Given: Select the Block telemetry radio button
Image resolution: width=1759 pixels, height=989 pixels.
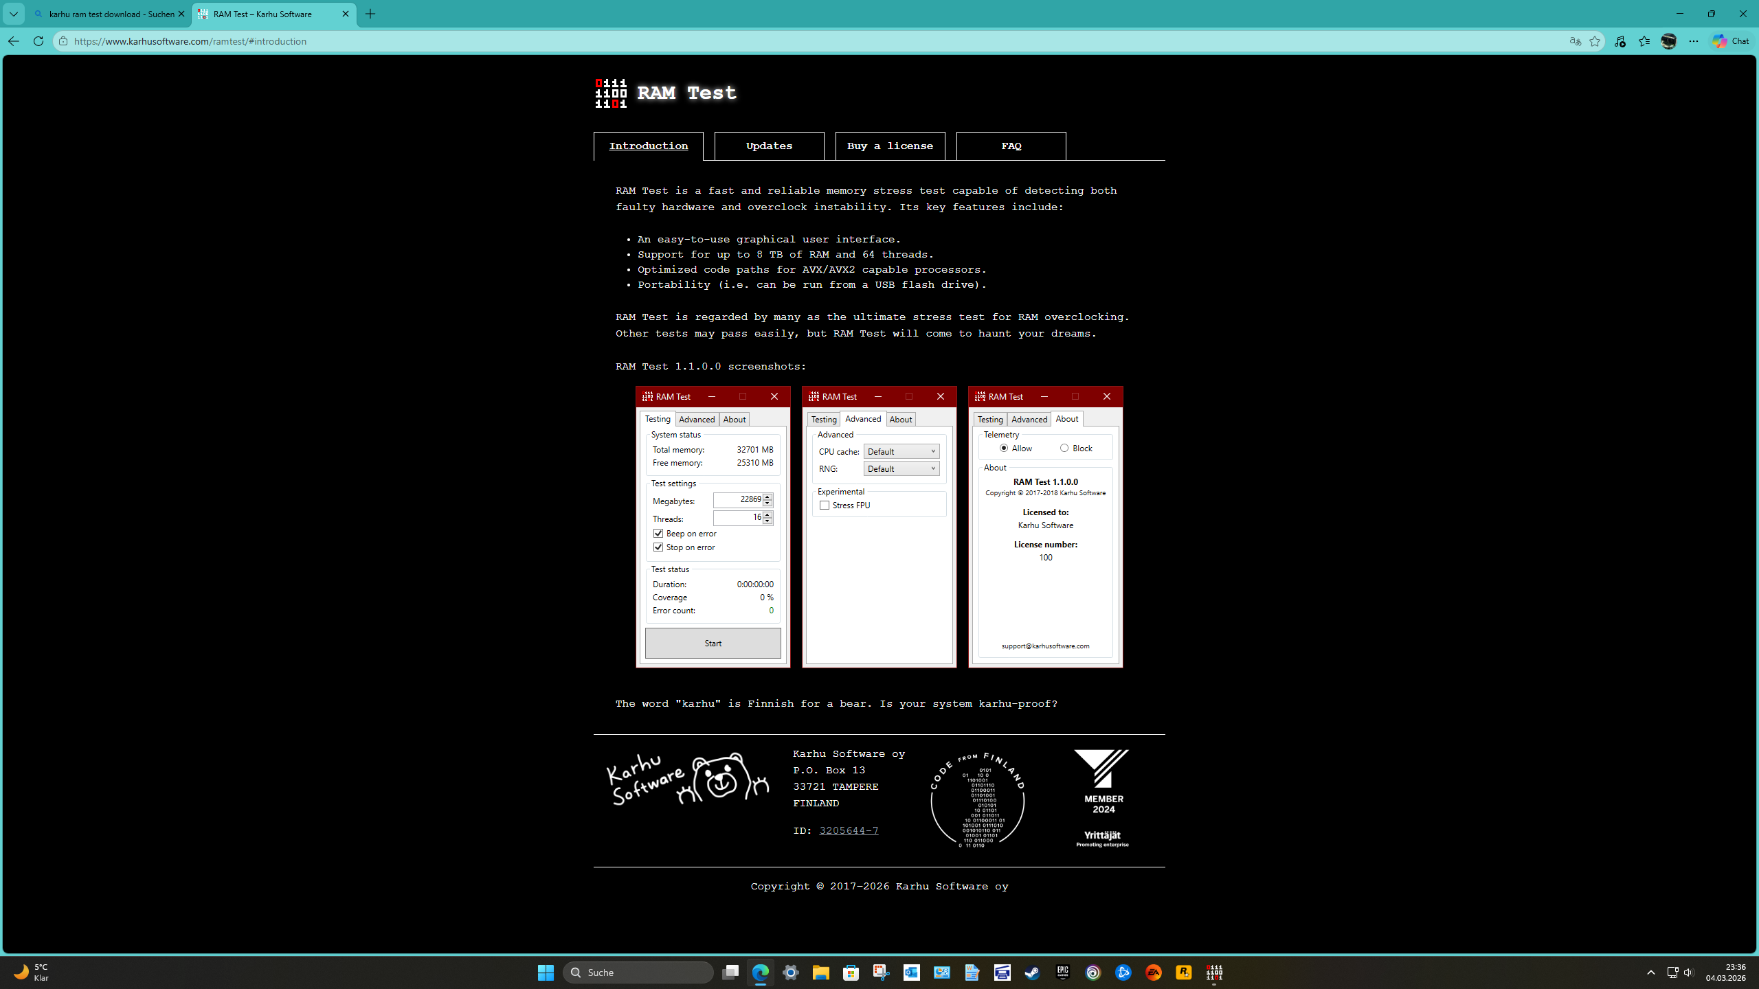Looking at the screenshot, I should [1064, 448].
